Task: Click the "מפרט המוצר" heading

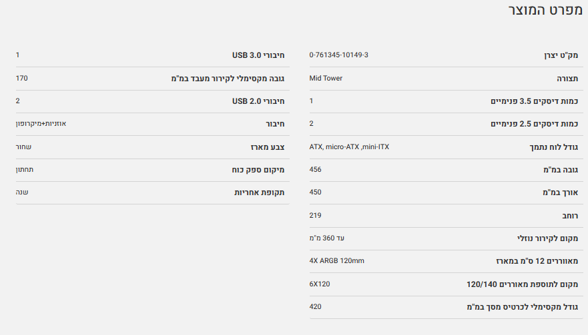Action: pos(544,12)
